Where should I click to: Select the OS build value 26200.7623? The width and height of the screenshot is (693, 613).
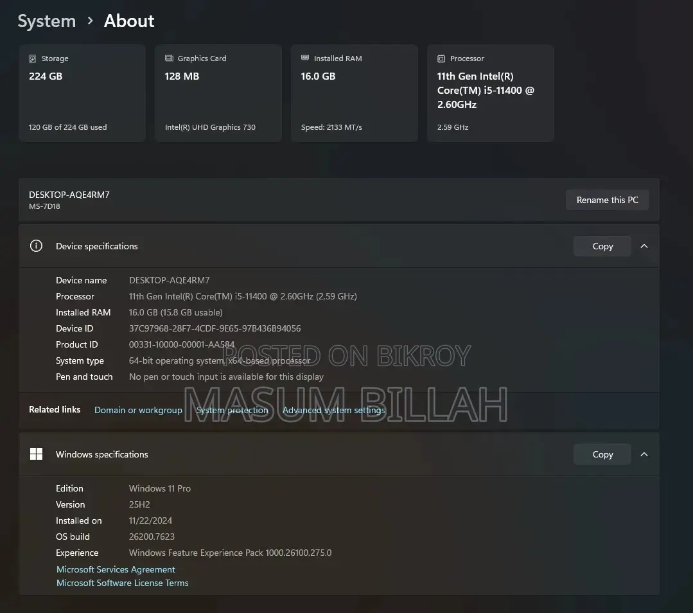pyautogui.click(x=152, y=537)
